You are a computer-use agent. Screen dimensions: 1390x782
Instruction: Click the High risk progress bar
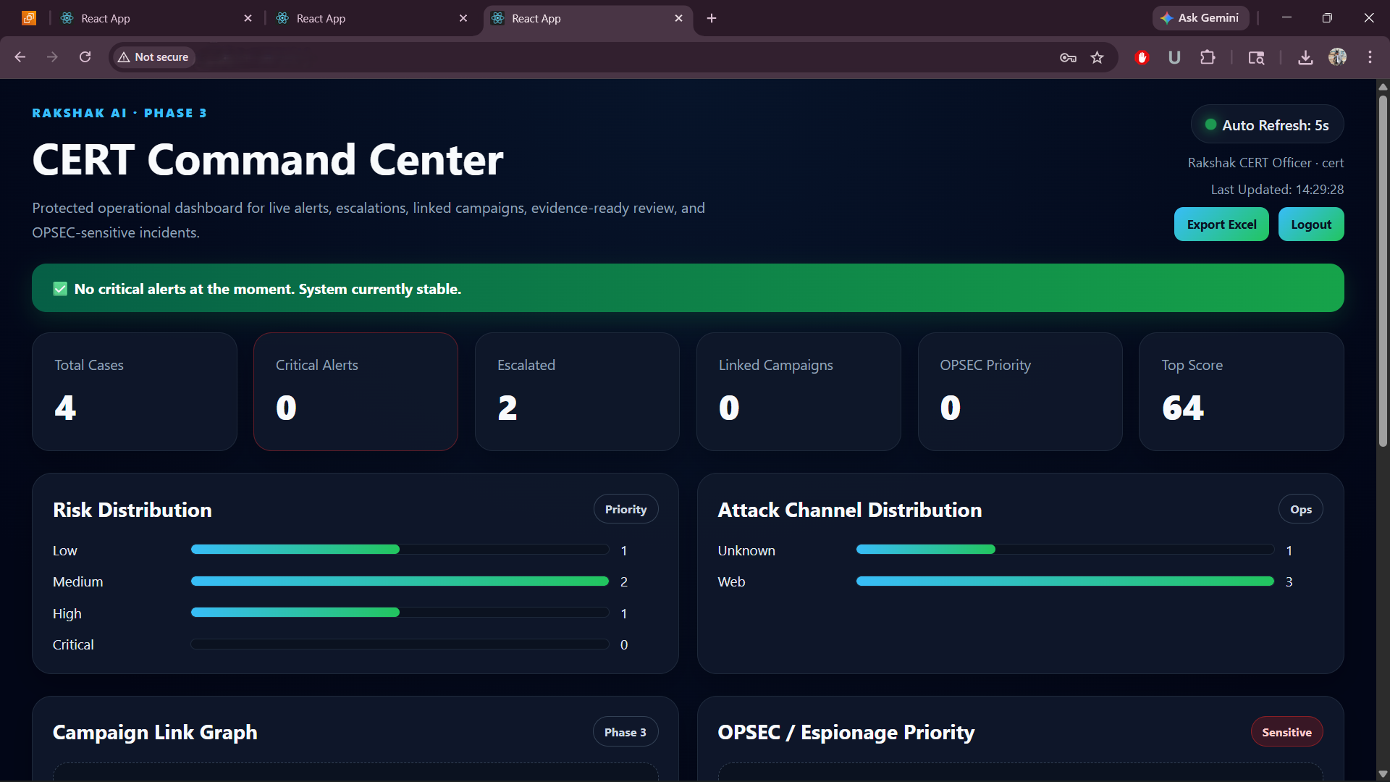(400, 613)
